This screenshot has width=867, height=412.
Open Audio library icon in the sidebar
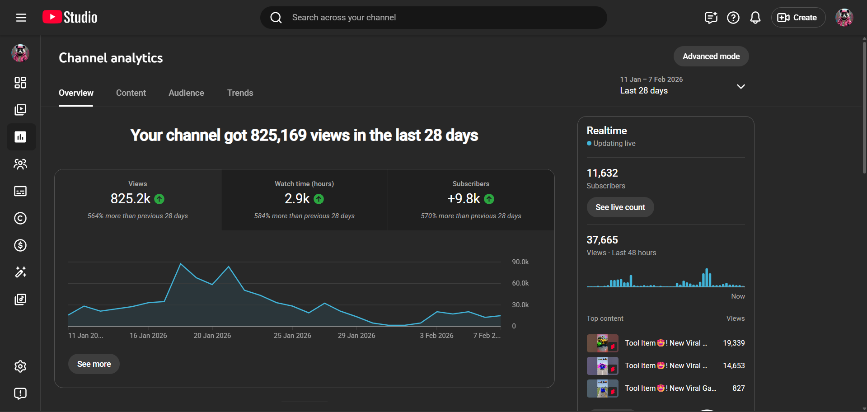coord(20,299)
